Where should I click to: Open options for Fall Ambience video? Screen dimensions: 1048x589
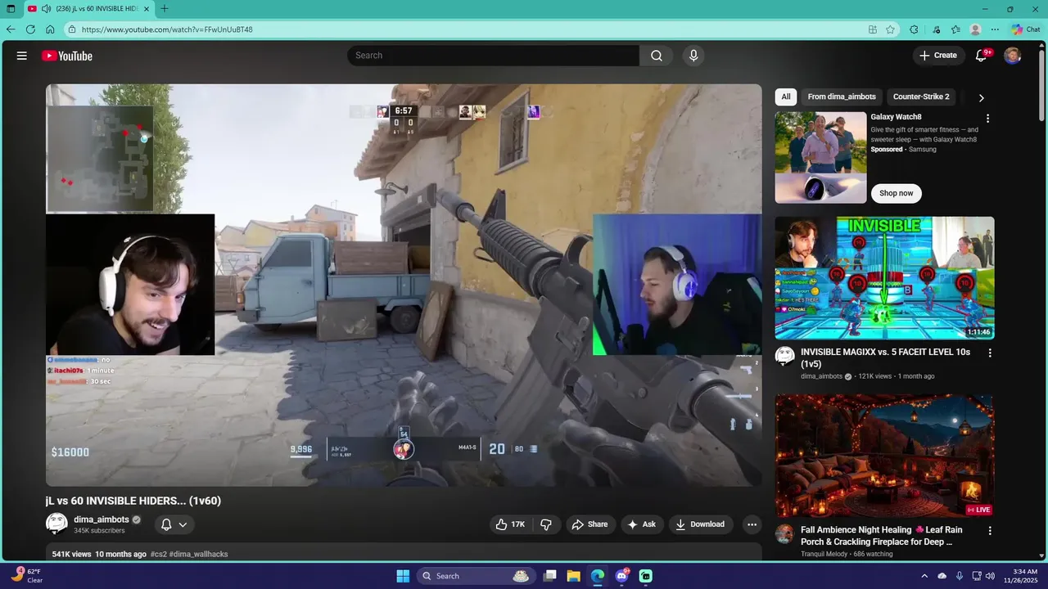point(989,531)
